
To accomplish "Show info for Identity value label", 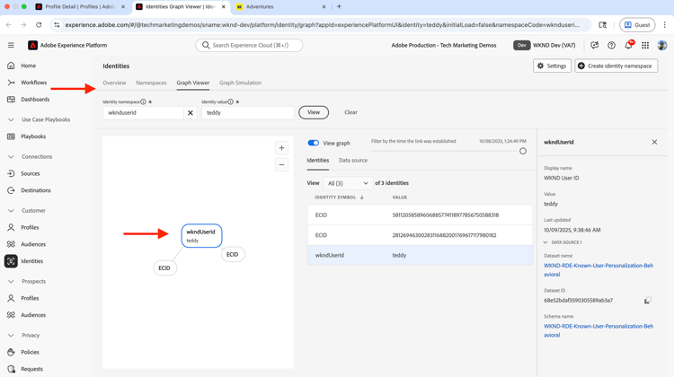I will (230, 101).
